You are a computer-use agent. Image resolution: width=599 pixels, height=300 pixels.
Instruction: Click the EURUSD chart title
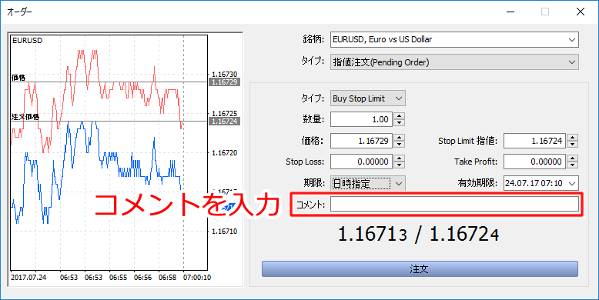(28, 41)
